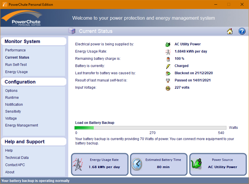Click the green plug icon in Power Source card
This screenshot has height=184, width=249.
196,164
